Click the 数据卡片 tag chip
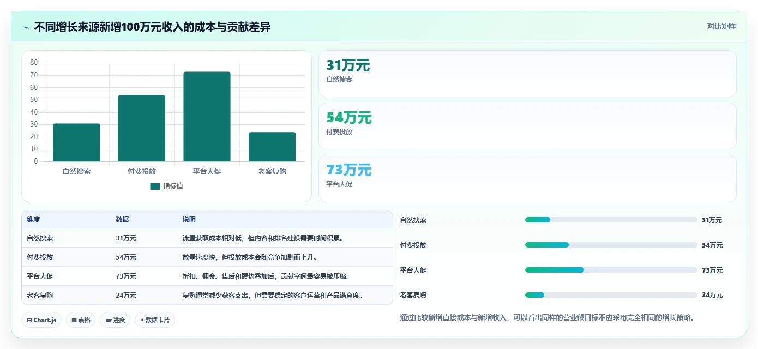Image resolution: width=758 pixels, height=349 pixels. click(155, 320)
